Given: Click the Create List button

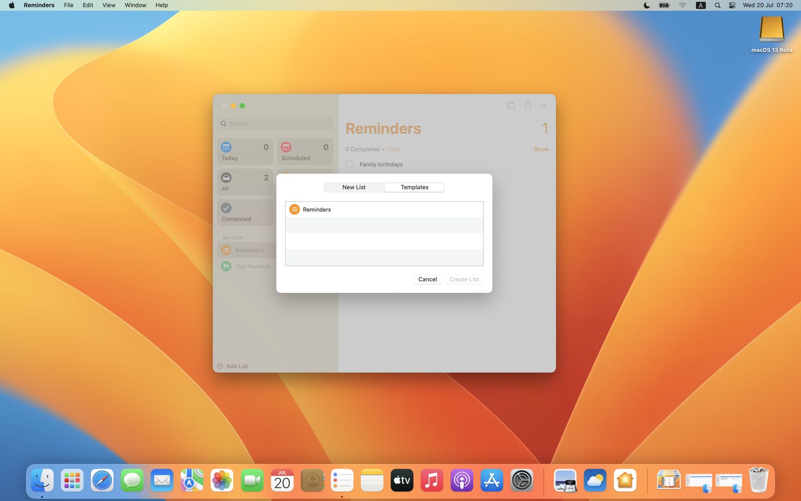Looking at the screenshot, I should [464, 279].
